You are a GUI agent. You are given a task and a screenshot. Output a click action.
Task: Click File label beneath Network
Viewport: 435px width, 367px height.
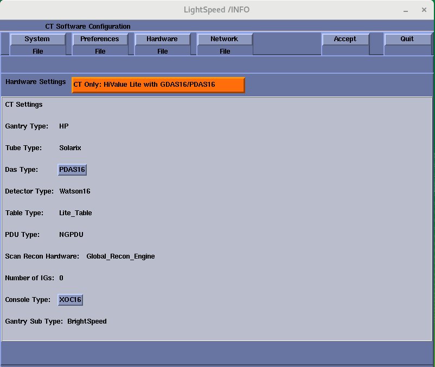[x=225, y=51]
